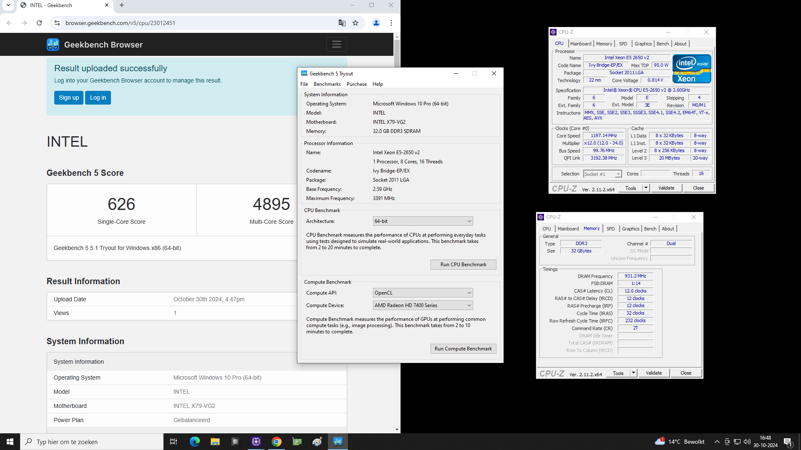Click the browser page vertical scrollbar
This screenshot has width=801, height=450.
(x=397, y=233)
